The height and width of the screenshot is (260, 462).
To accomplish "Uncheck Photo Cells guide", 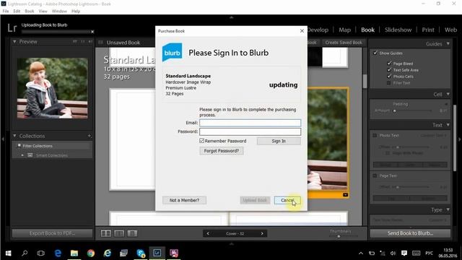I will click(389, 77).
